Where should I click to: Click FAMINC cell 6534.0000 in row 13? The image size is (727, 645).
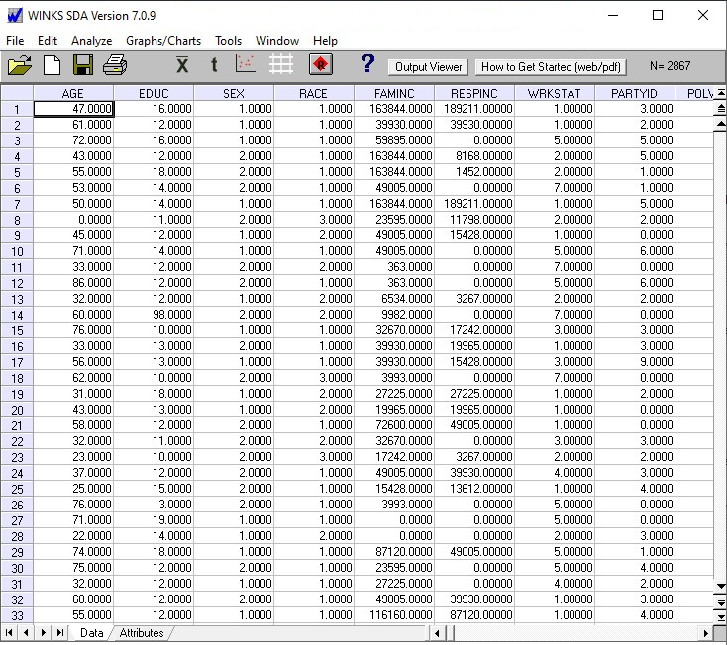pyautogui.click(x=394, y=299)
